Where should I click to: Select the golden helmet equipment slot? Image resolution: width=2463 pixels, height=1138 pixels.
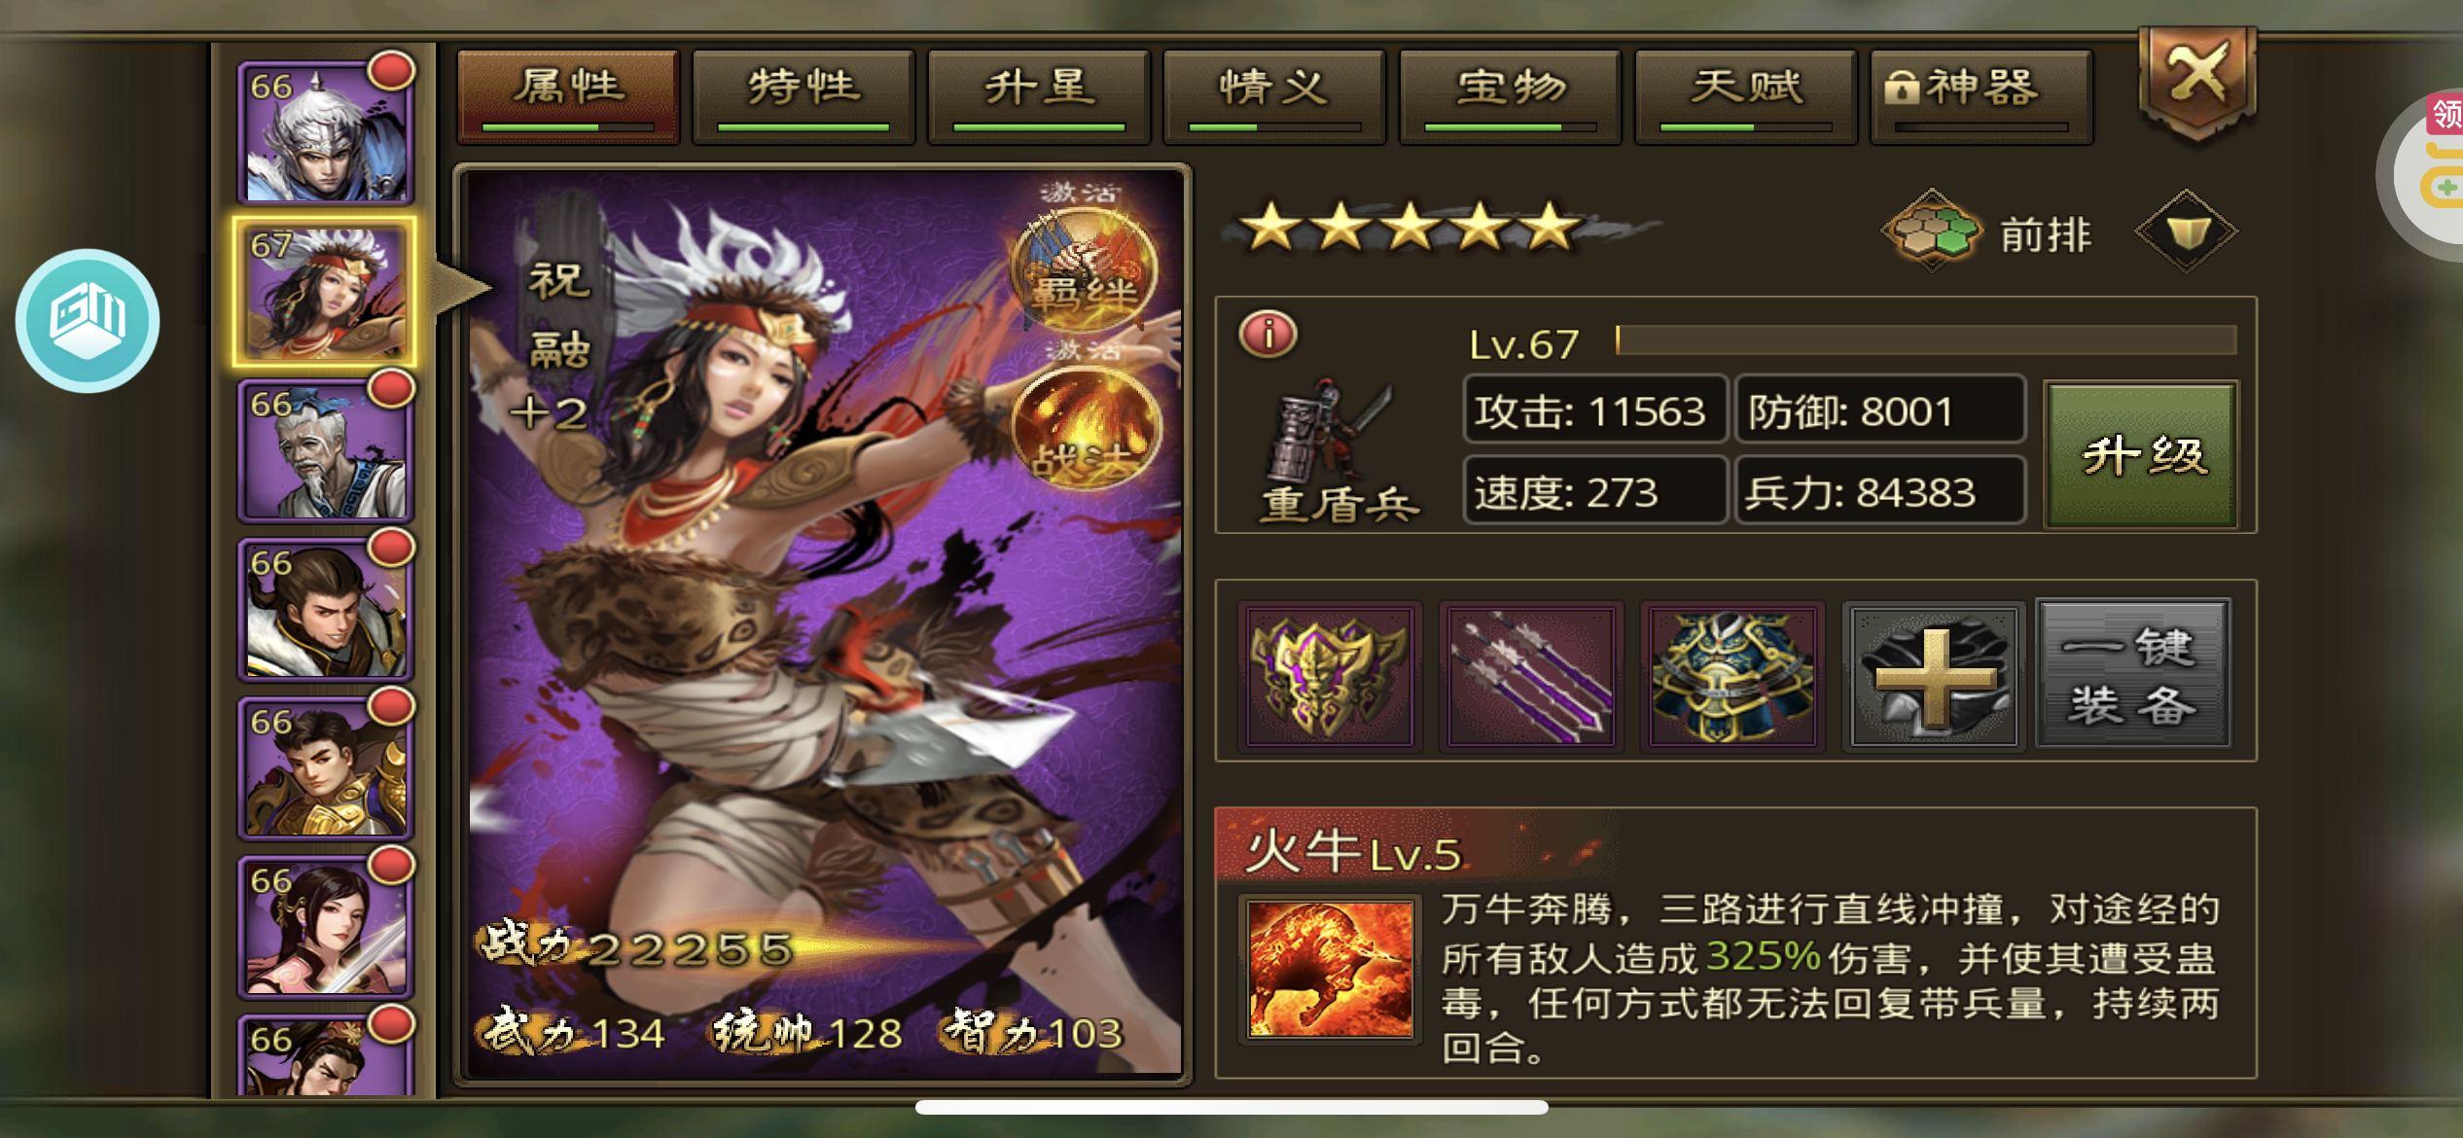tap(1330, 676)
